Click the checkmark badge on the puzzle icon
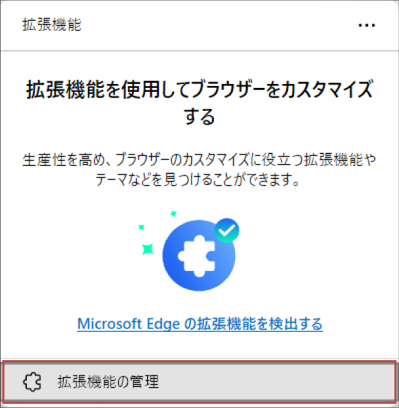 226,230
